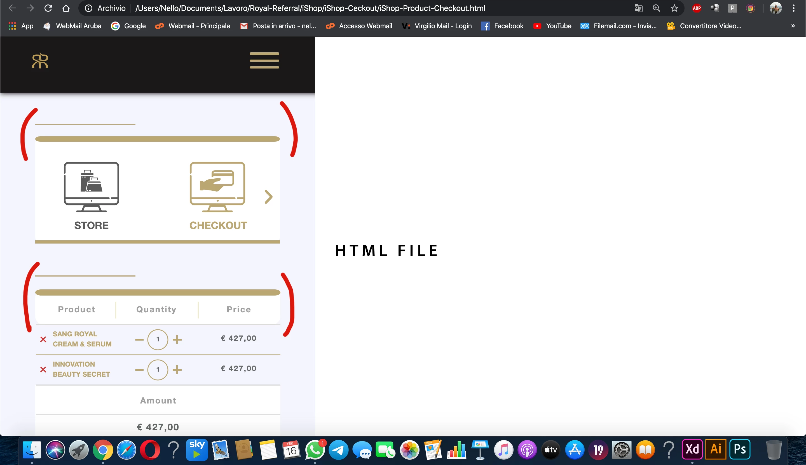
Task: Bookmark this page with star icon
Action: tap(674, 8)
